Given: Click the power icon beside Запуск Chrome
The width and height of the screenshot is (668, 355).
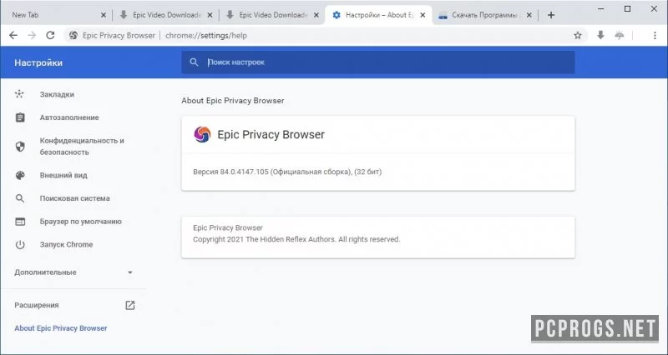Looking at the screenshot, I should (20, 244).
